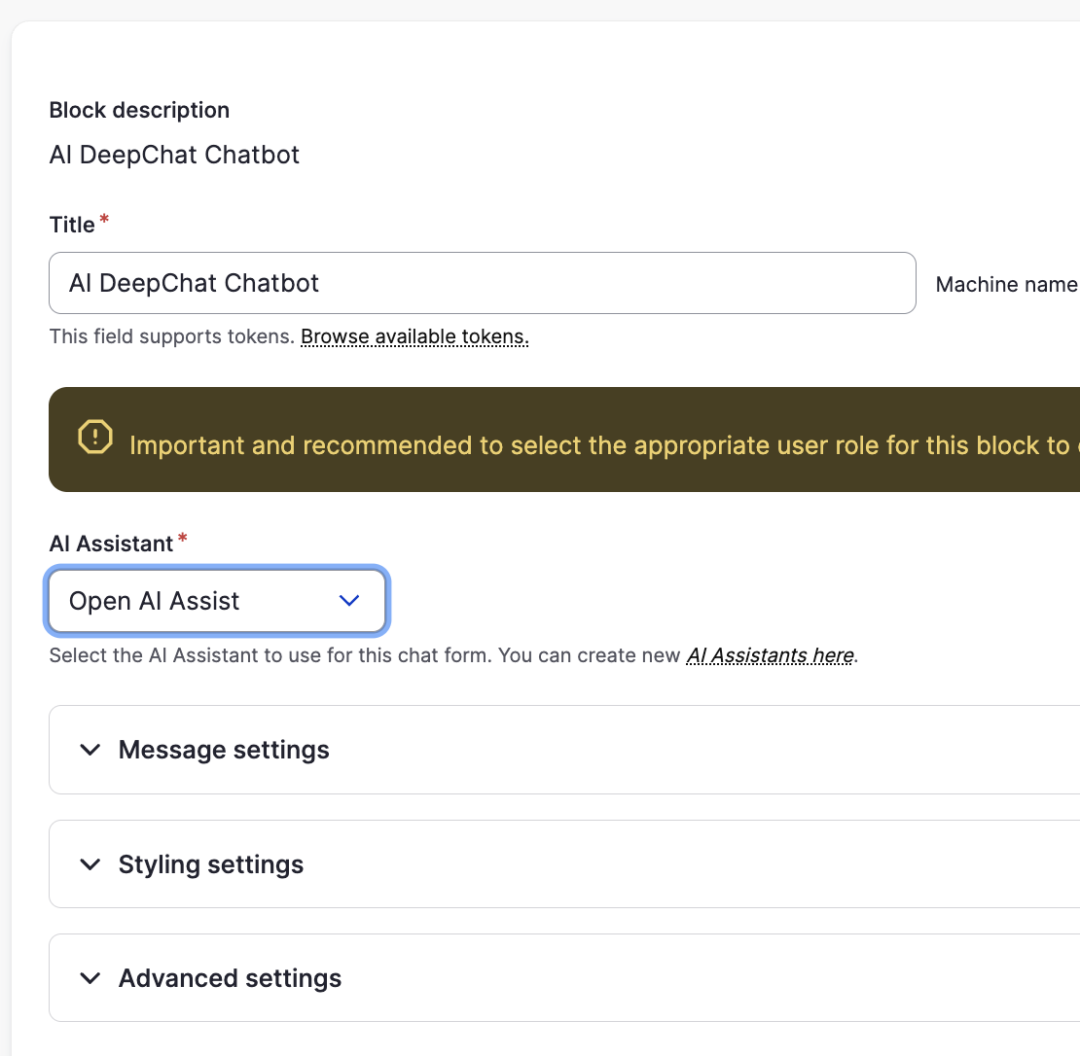Click the Styling settings chevron arrow

[x=90, y=864]
